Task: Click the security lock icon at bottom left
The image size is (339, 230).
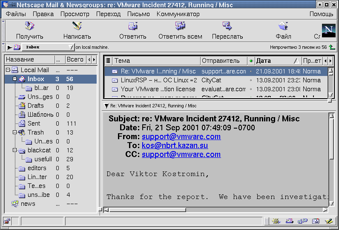Action: 7,221
